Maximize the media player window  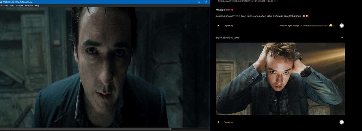[x=199, y=2]
